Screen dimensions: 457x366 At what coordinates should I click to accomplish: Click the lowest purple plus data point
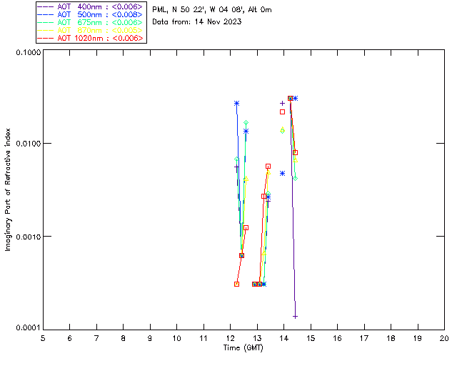tap(295, 317)
